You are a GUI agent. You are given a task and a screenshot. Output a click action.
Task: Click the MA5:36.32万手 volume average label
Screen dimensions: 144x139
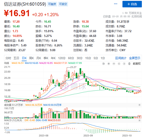[34, 105]
